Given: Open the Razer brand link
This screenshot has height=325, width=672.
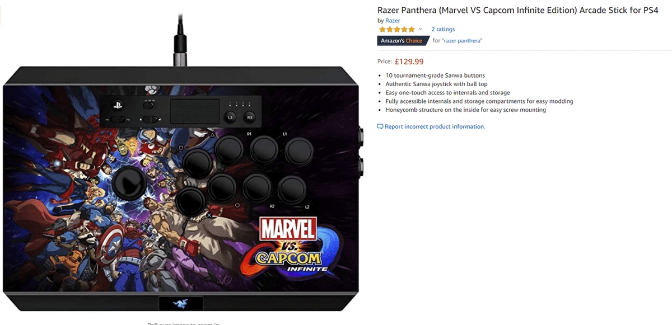Looking at the screenshot, I should 393,21.
